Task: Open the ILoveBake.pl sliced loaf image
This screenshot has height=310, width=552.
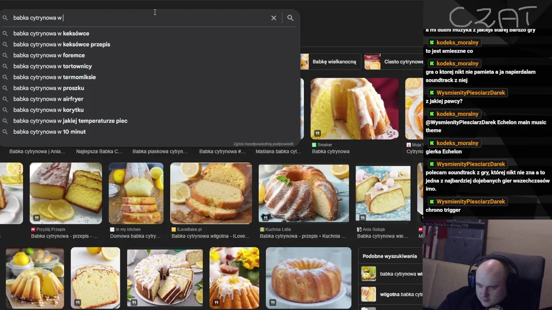Action: click(x=211, y=193)
